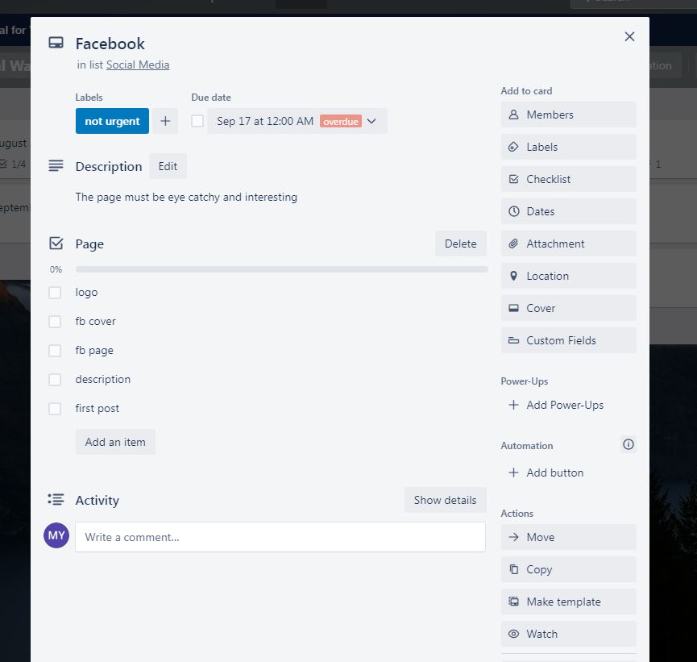
Task: Edit the card description
Action: (168, 166)
